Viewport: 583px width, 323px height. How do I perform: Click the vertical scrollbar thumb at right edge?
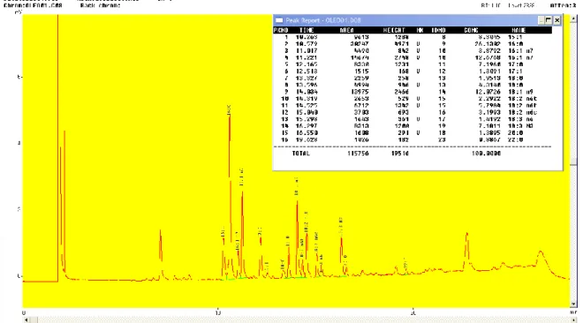pos(573,161)
